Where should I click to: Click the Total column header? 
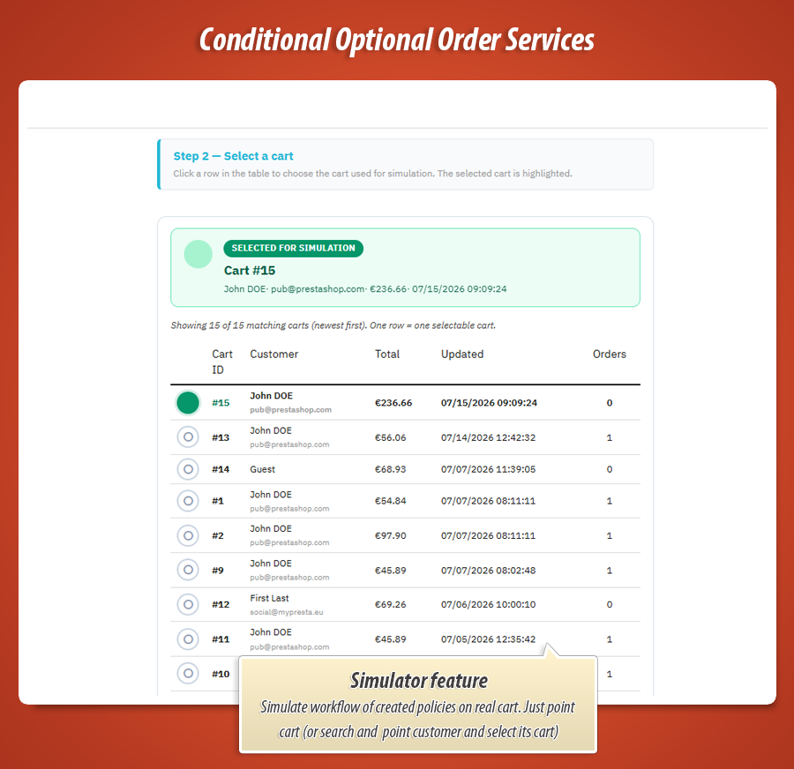pyautogui.click(x=387, y=355)
